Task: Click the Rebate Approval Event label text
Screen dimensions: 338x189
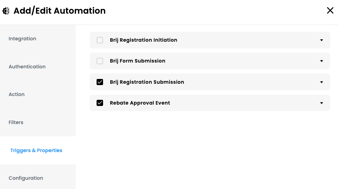Action: pos(140,103)
